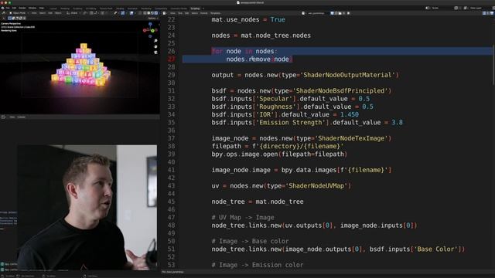This screenshot has width=495, height=278.
Task: Open the top bar Edit menu
Action: coord(14,8)
